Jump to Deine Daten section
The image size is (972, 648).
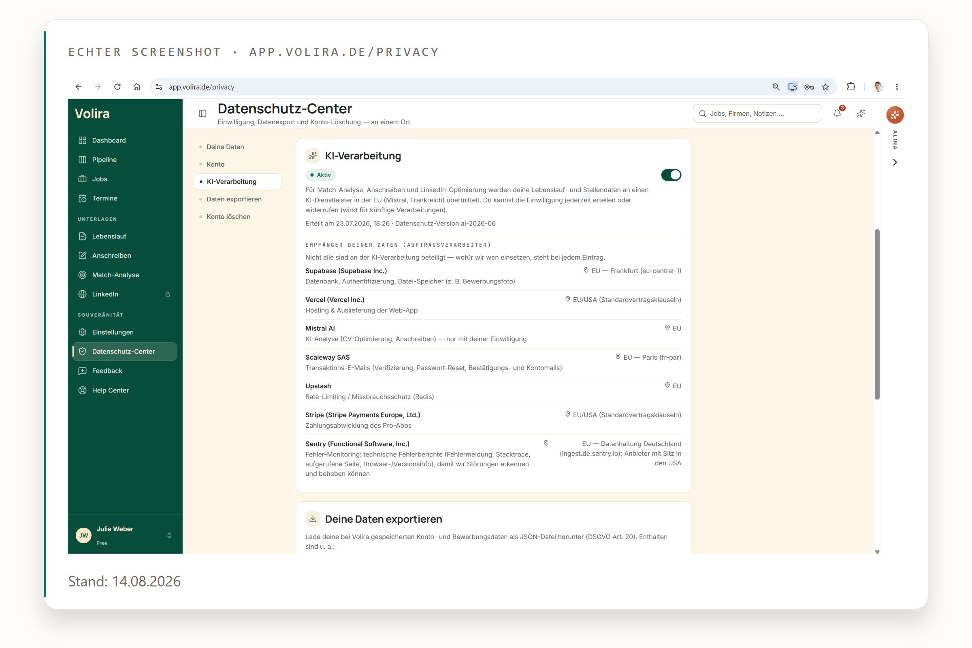238,147
